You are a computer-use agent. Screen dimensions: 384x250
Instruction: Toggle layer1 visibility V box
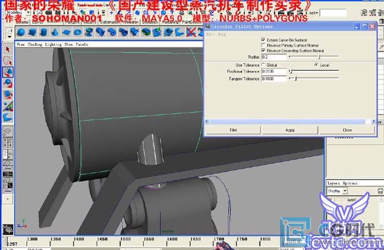[x=331, y=200]
